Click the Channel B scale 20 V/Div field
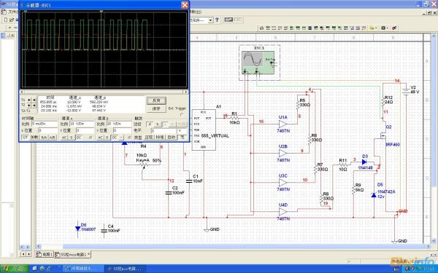438x273 pixels. [119, 124]
